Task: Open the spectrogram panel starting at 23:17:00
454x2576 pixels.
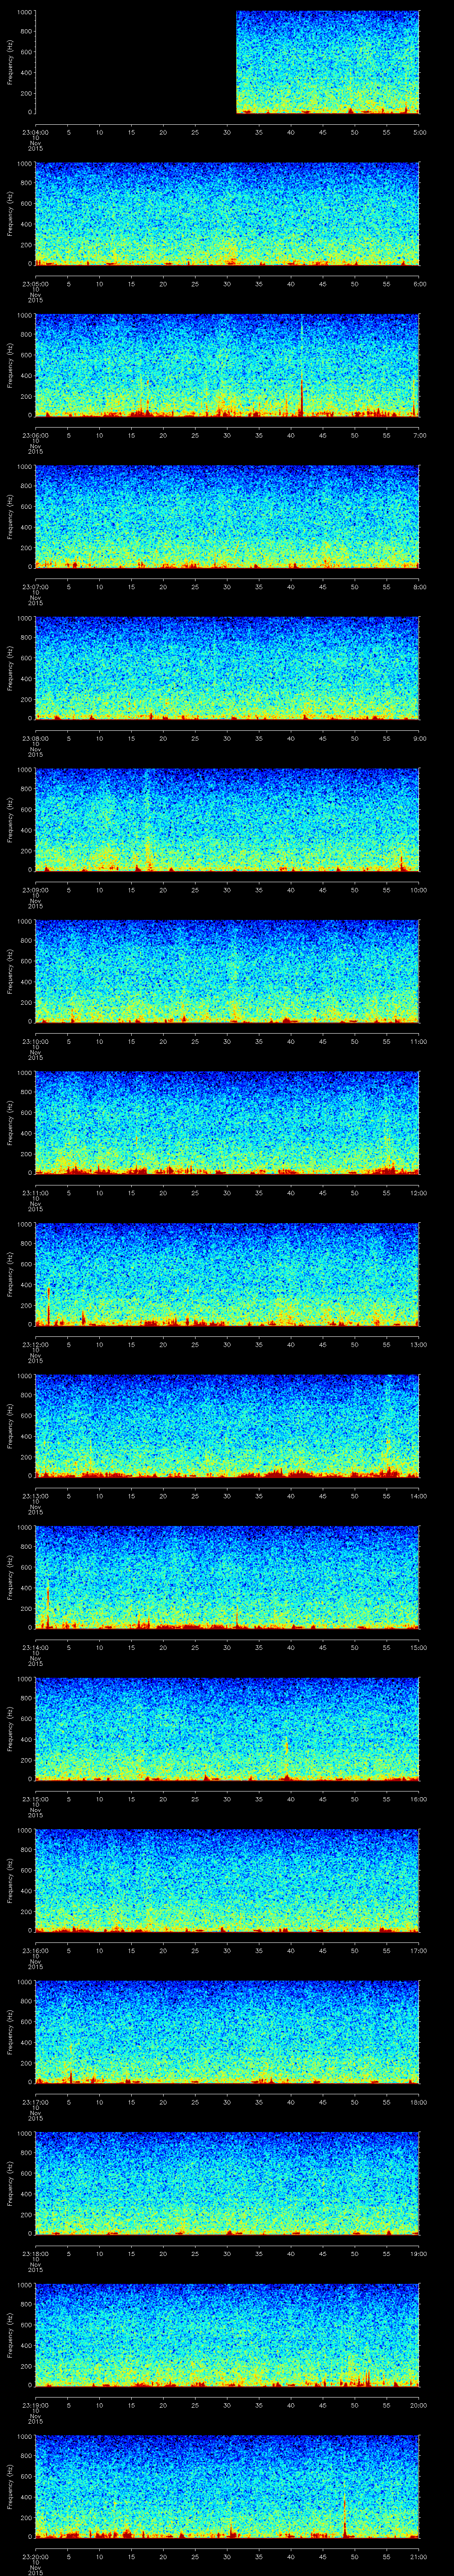Action: [227, 2032]
